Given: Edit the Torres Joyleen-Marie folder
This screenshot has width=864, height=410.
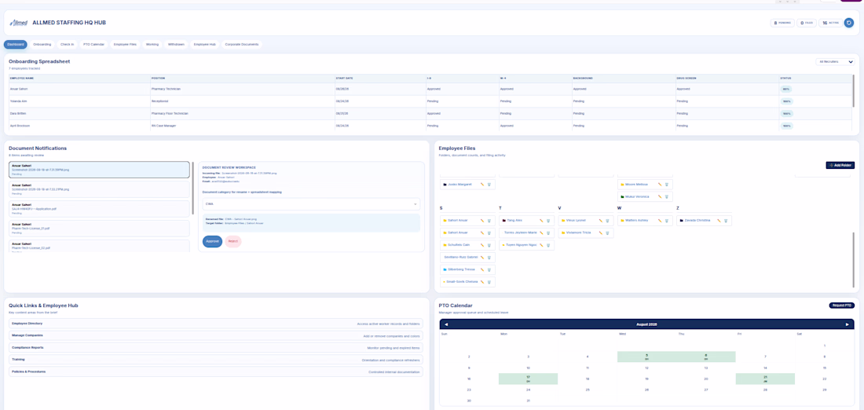Looking at the screenshot, I should 541,232.
